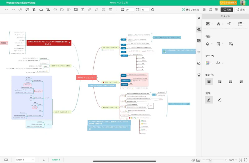The image size is (249, 163).
Task: Open the outline list panel icon
Action: coord(199,52)
